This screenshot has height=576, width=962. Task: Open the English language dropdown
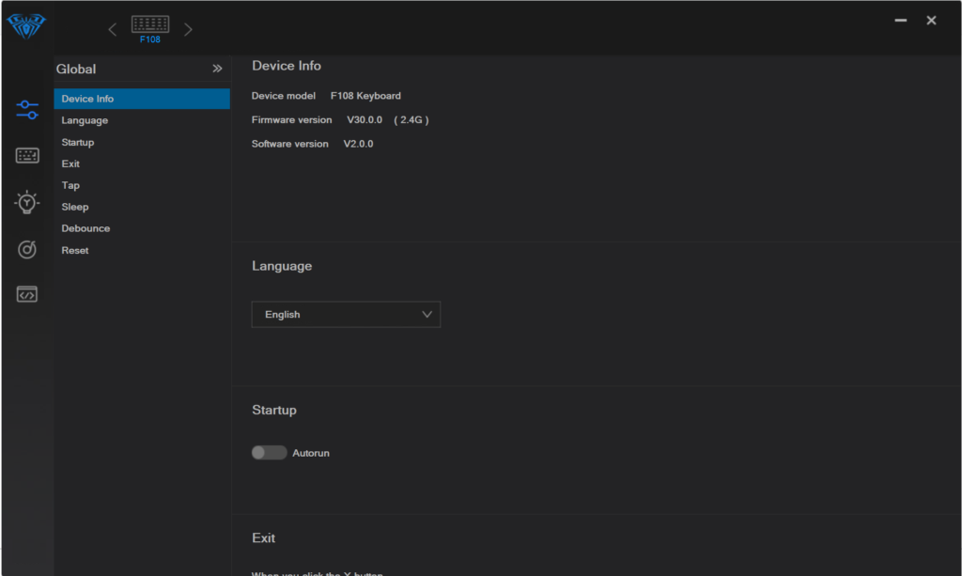[x=346, y=314]
